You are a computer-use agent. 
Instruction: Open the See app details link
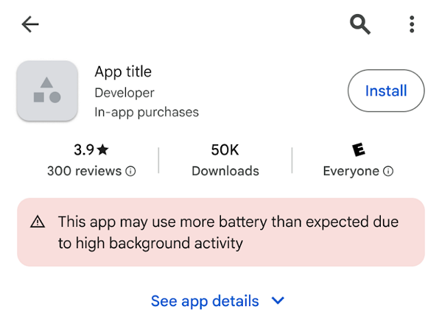pyautogui.click(x=205, y=301)
